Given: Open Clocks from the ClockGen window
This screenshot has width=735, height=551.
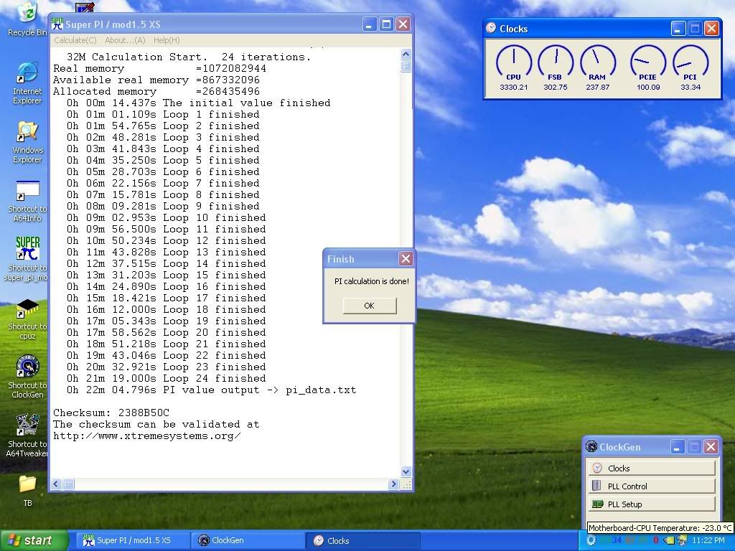Looking at the screenshot, I should pos(652,468).
